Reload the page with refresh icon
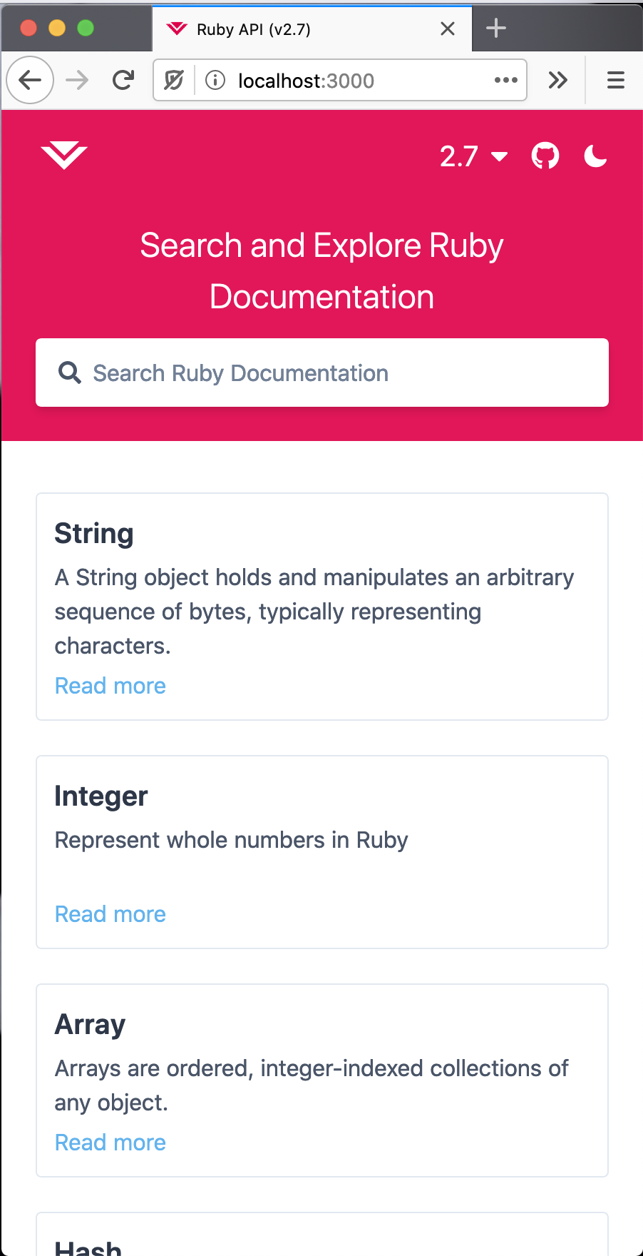Viewport: 643px width, 1256px height. click(123, 80)
